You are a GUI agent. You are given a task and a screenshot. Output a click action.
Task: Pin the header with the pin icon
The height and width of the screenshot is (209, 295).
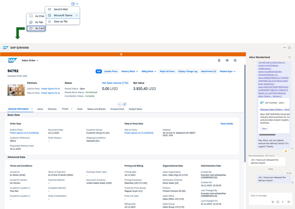click(124, 104)
